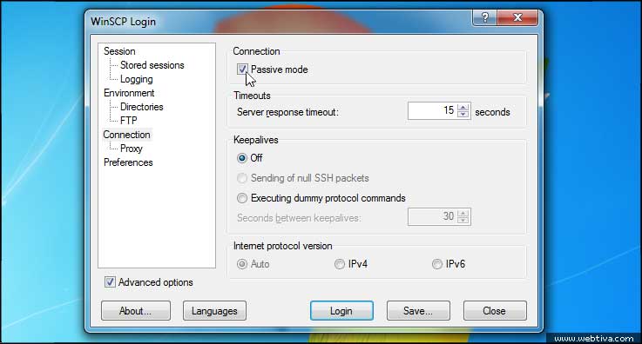Viewport: 642px width, 344px height.
Task: Click the Login button
Action: tap(341, 311)
